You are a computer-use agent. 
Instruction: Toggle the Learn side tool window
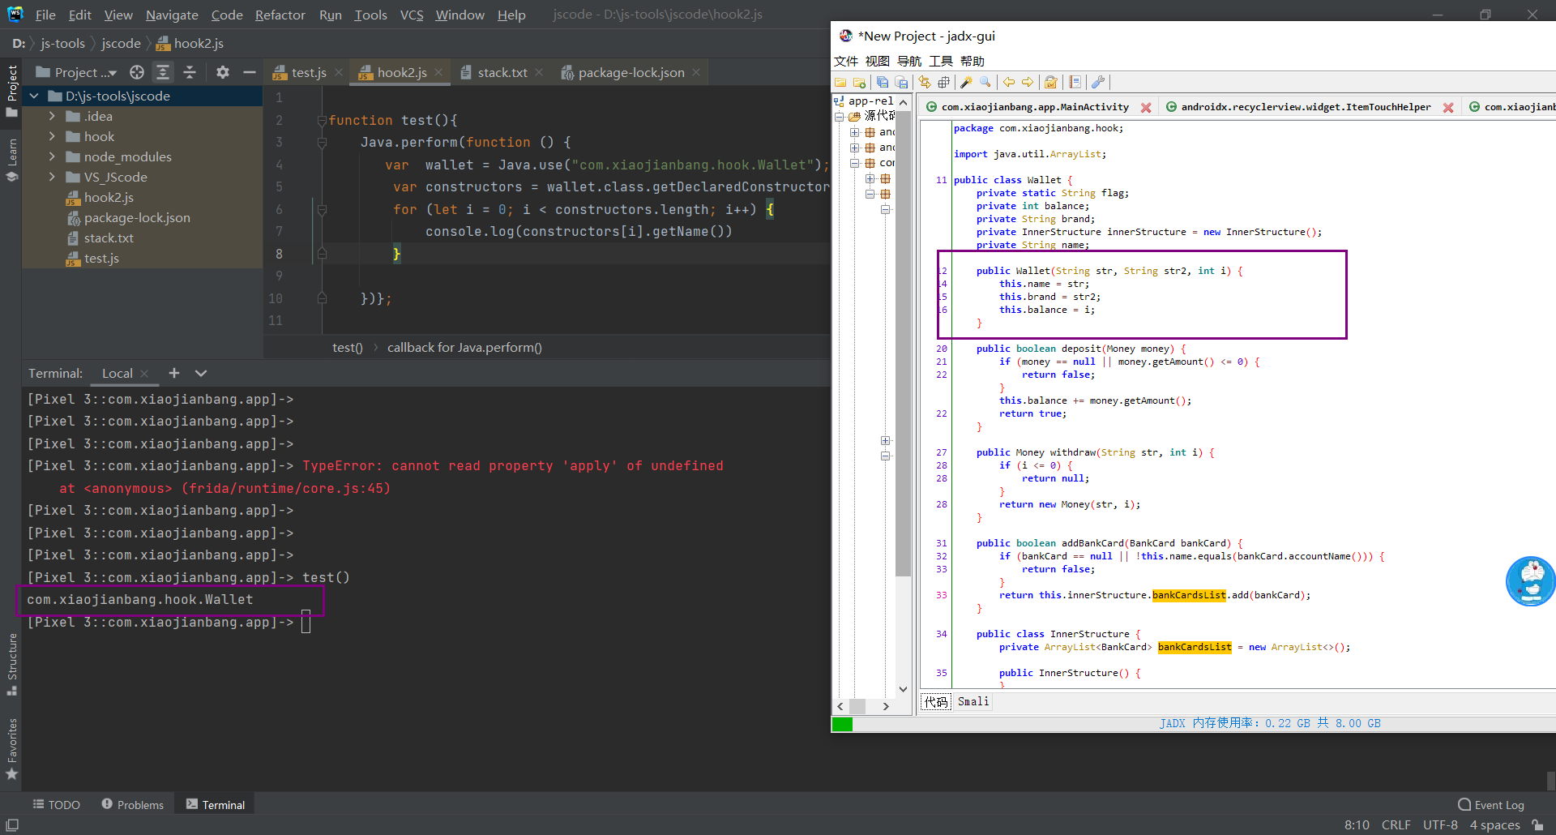pos(11,160)
